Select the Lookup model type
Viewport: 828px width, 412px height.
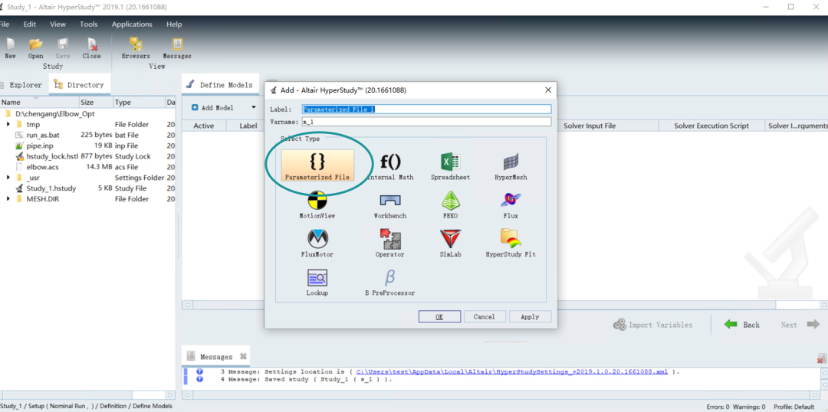pyautogui.click(x=317, y=283)
